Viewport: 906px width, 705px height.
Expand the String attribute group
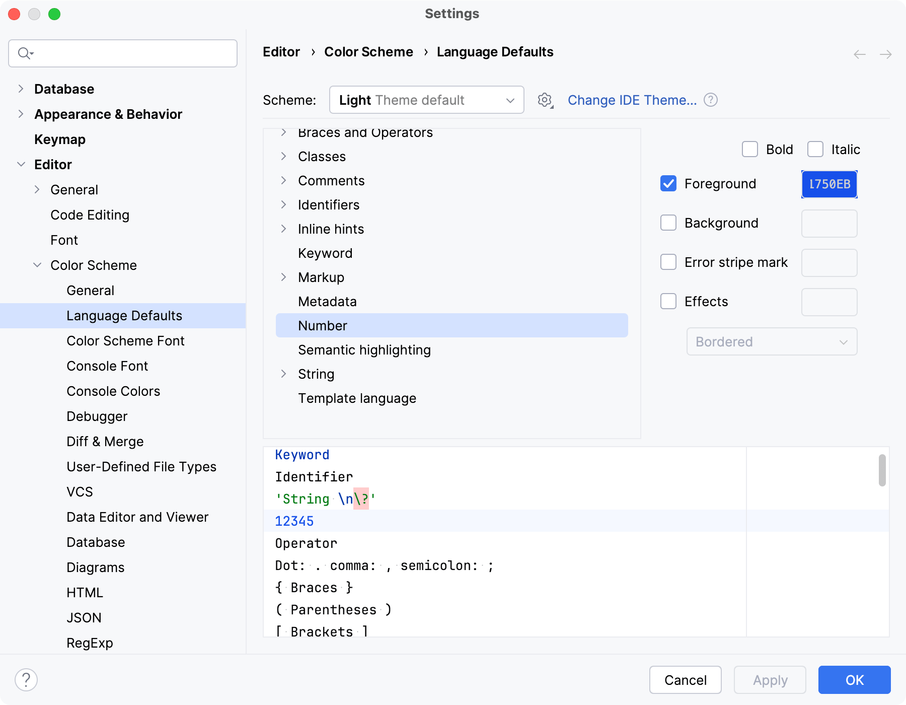coord(283,374)
